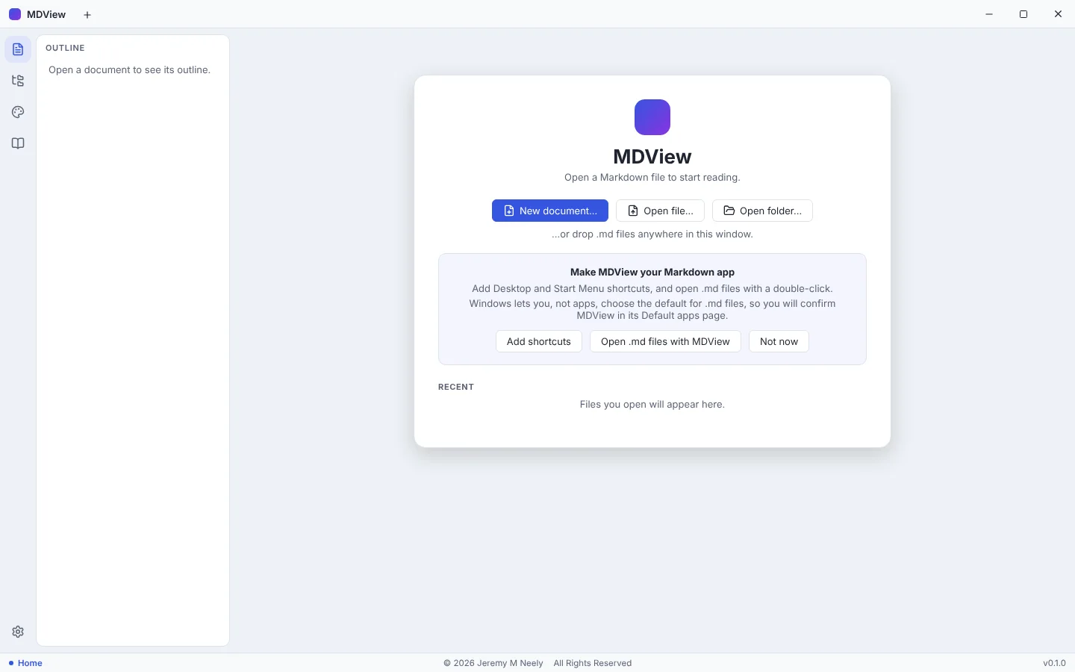1075x672 pixels.
Task: Open the theme palette icon
Action: [18, 112]
